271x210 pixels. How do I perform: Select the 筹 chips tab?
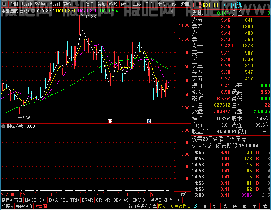pyautogui.click(x=265, y=206)
